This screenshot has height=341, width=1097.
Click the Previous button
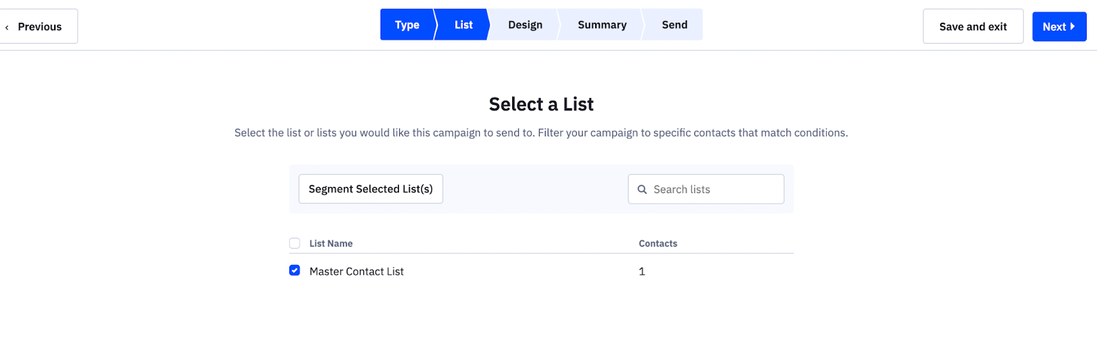(x=39, y=27)
